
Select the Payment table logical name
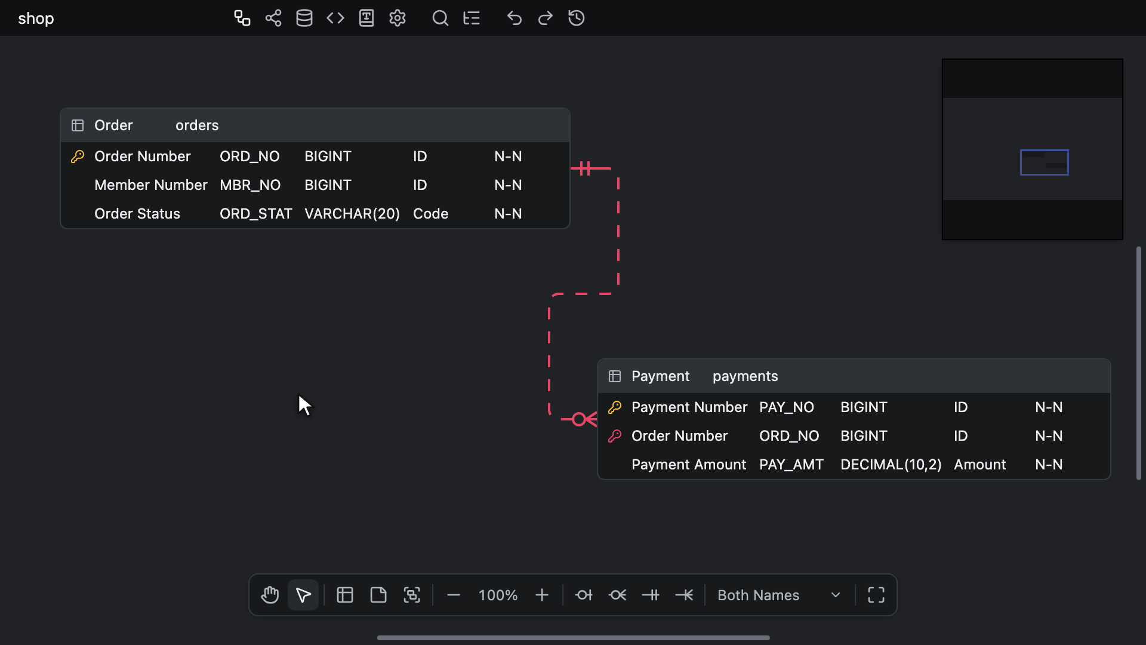660,376
